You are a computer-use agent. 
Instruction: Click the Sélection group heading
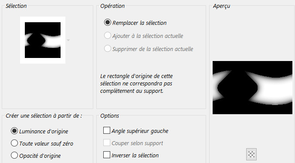coord(16,6)
